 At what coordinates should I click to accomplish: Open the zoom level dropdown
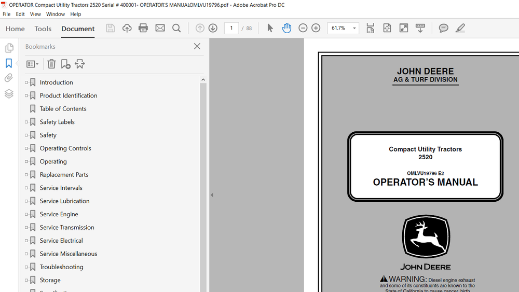[x=354, y=28]
